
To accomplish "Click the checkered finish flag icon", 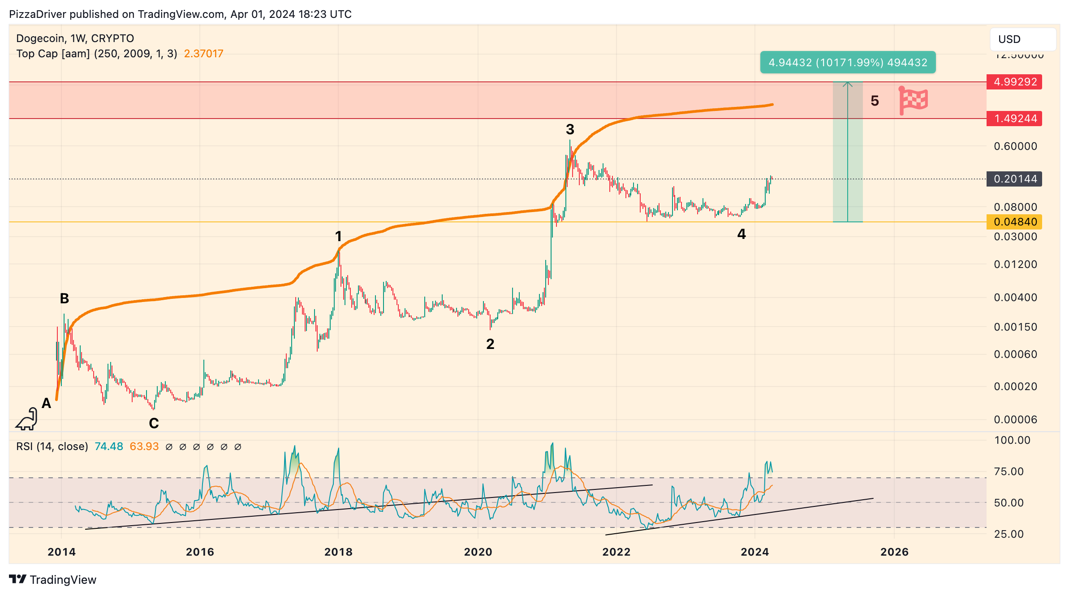I will click(914, 101).
